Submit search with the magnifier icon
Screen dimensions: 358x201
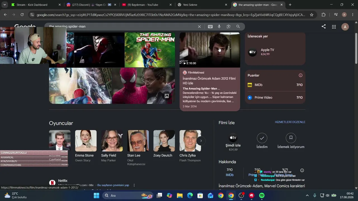pos(238,27)
